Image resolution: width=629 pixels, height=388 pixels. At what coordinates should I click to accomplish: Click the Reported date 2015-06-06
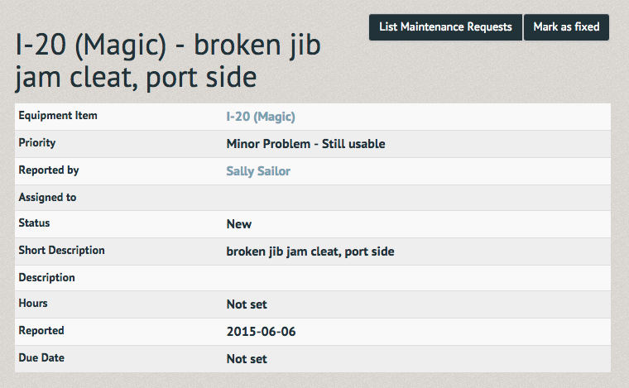(x=262, y=332)
